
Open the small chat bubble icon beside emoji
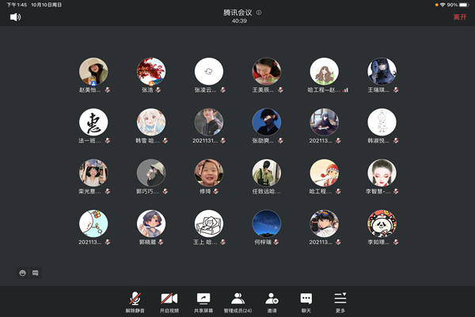click(x=36, y=273)
